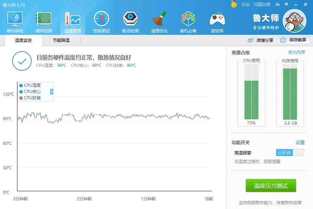Click the CPU核心 89℃ value
Viewport: 313px width, 209px height.
point(97,65)
